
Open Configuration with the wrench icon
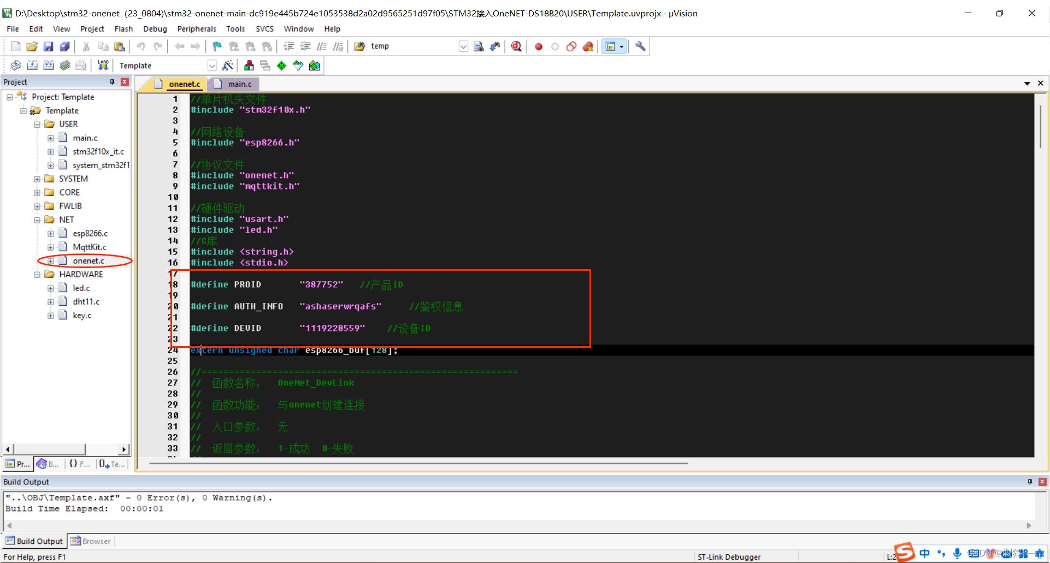(x=640, y=46)
